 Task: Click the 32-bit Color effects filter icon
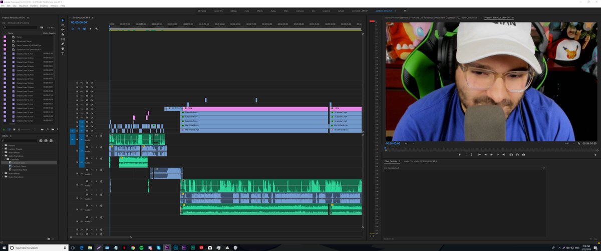(x=46, y=141)
